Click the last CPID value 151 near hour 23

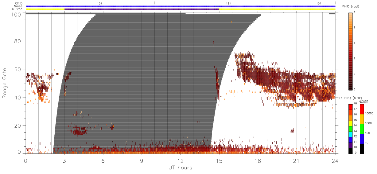coord(319,3)
